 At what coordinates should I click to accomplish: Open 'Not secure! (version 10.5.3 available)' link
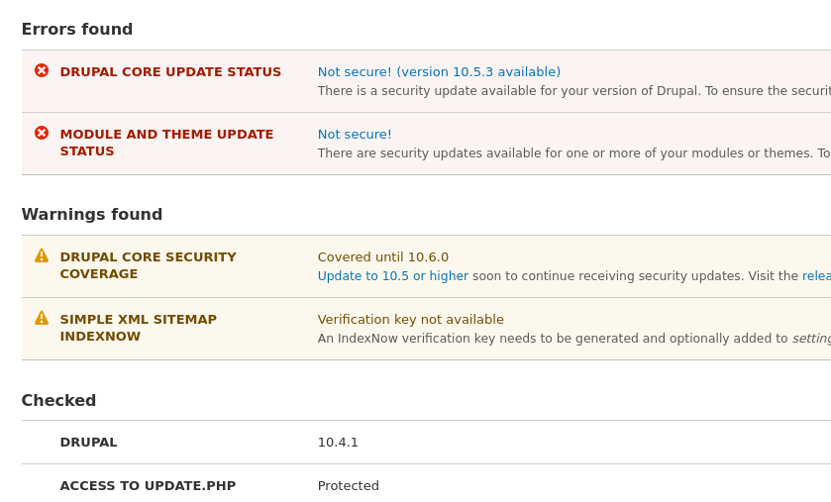pyautogui.click(x=439, y=72)
